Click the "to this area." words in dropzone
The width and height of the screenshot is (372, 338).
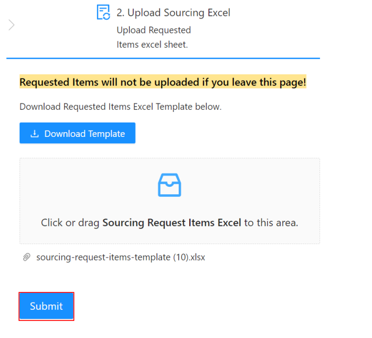[271, 223]
